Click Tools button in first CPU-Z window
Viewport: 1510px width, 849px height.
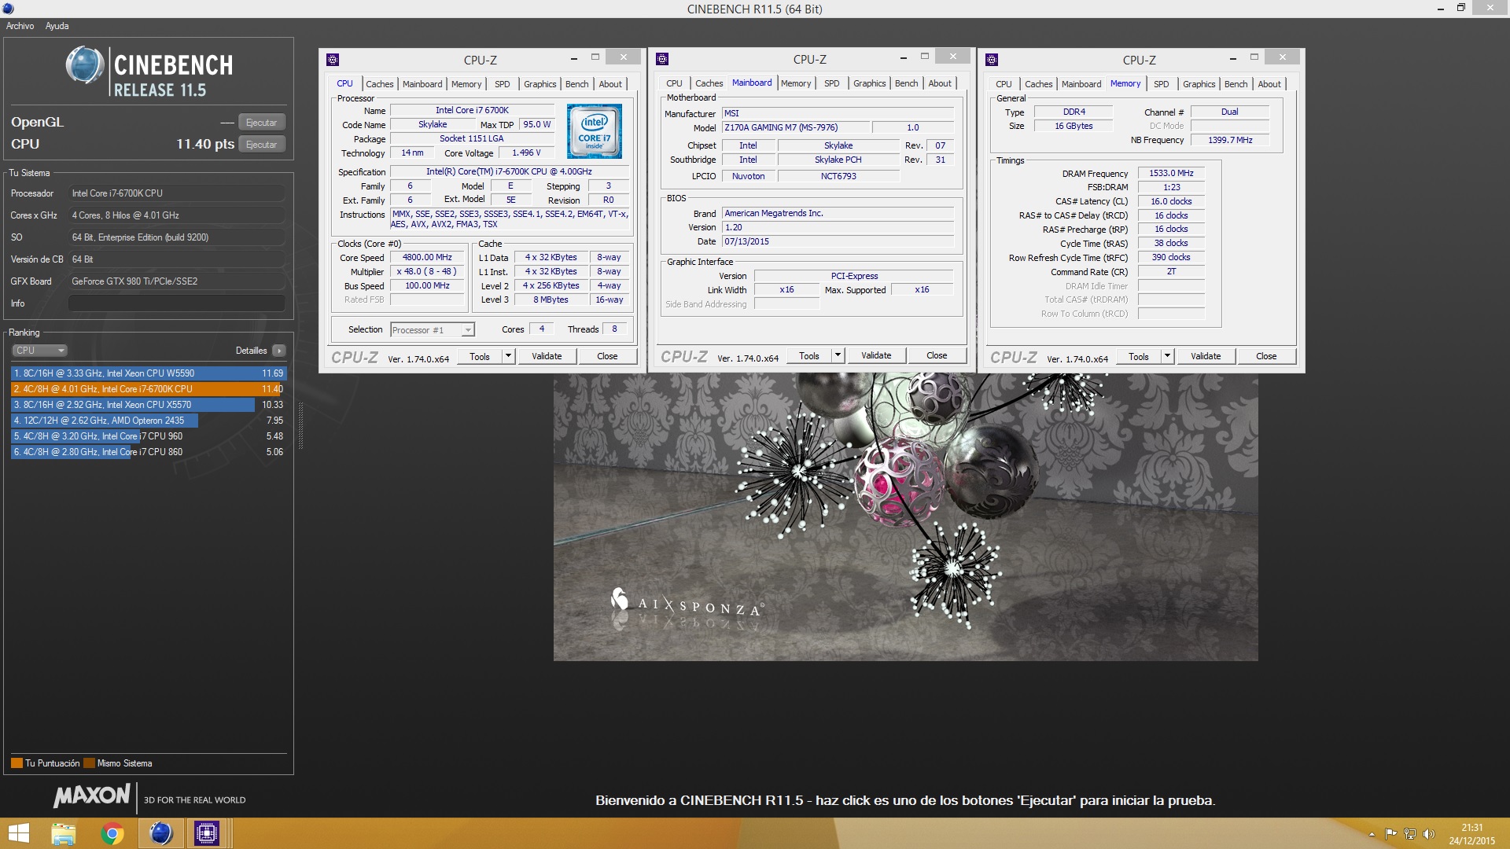[480, 357]
